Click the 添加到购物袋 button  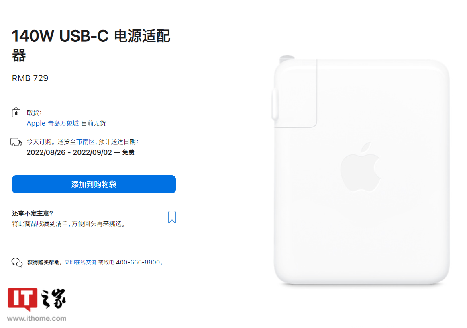pyautogui.click(x=94, y=184)
